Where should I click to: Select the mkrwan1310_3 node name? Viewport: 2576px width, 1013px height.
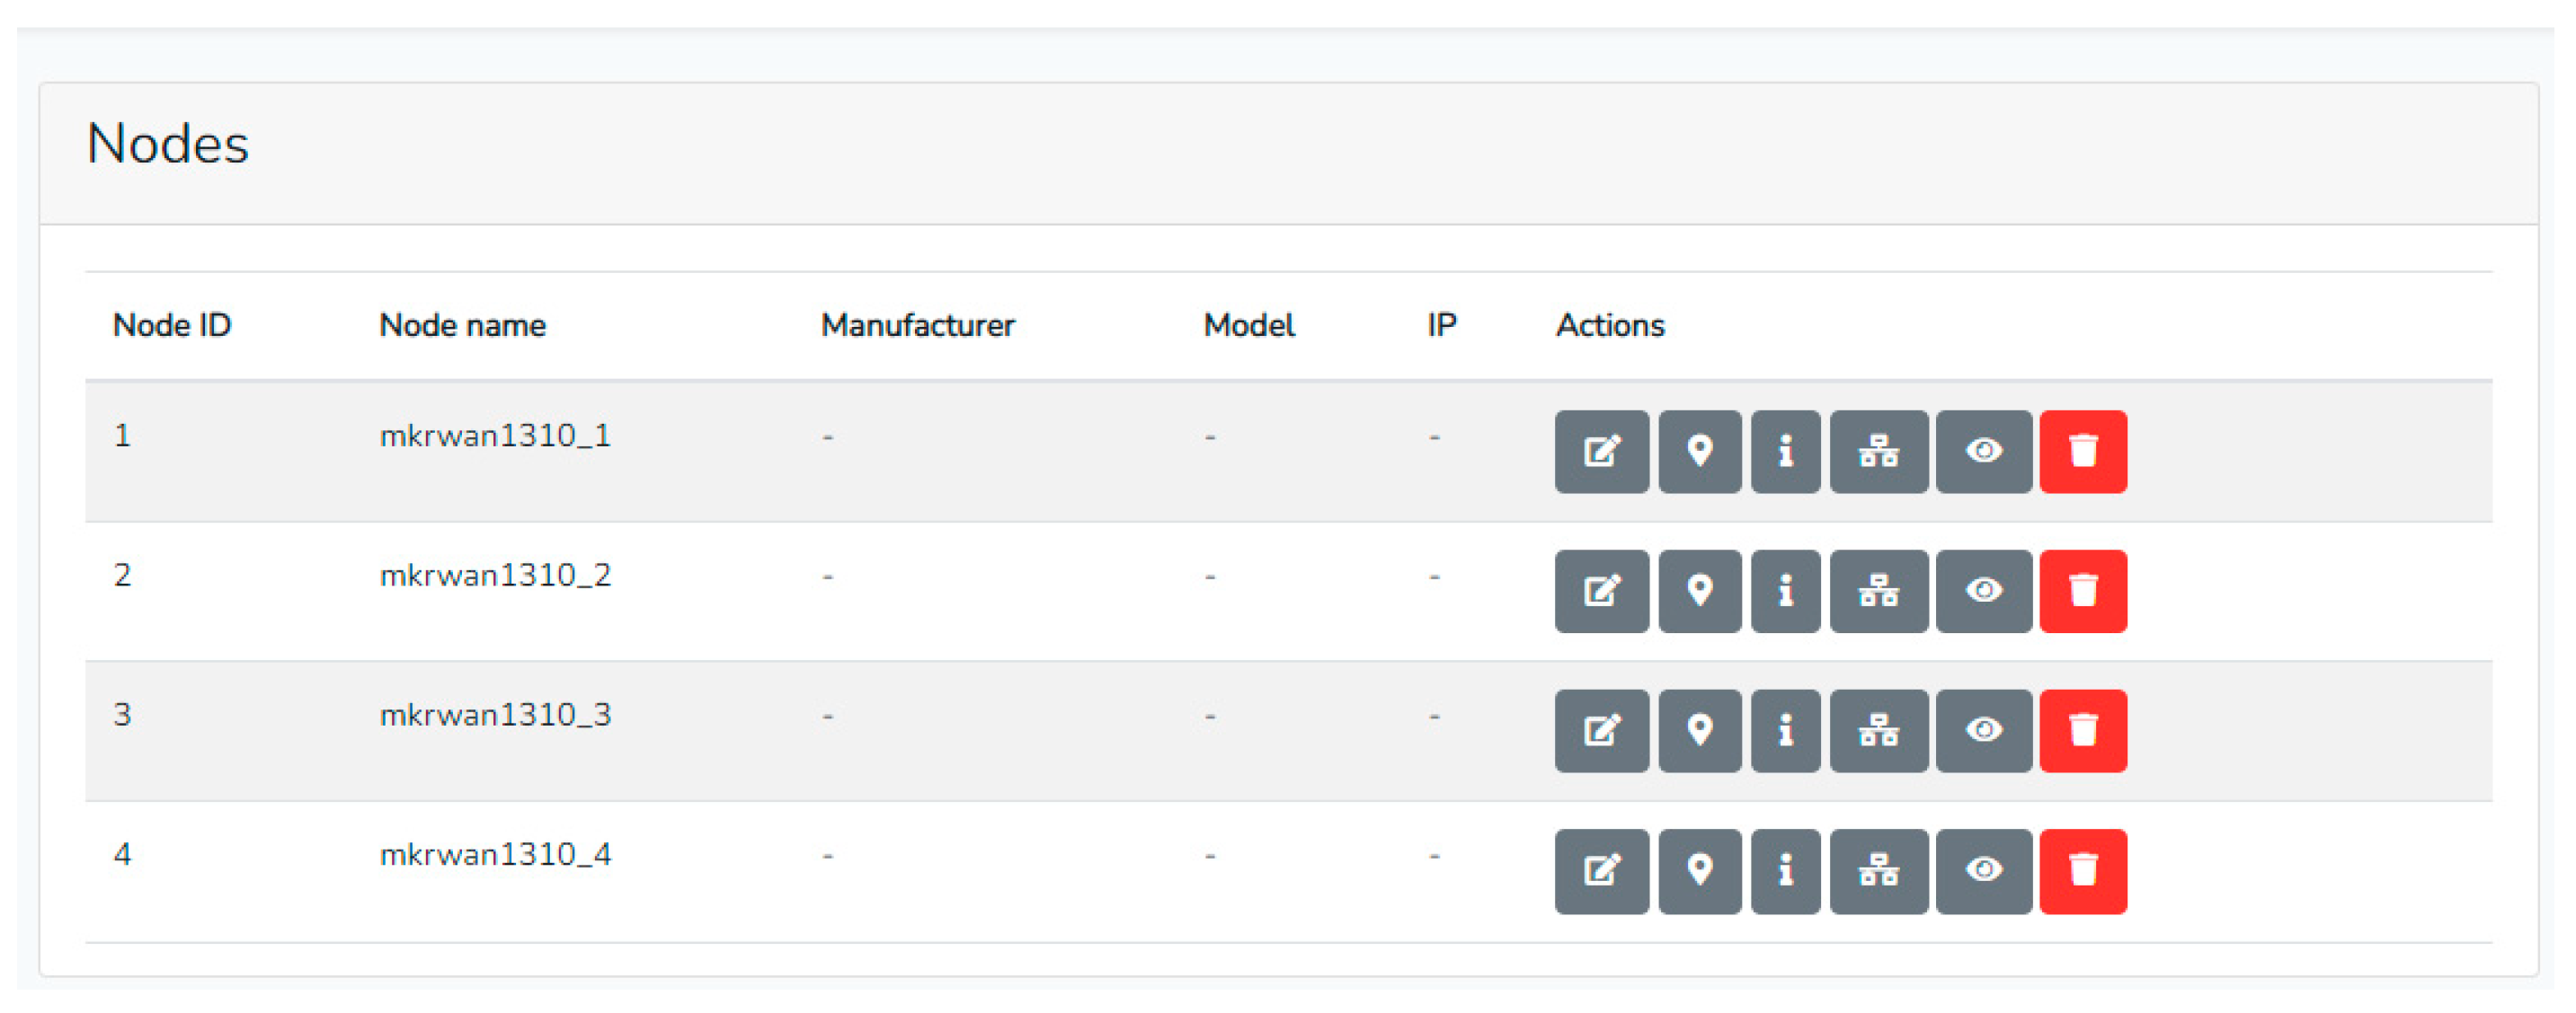click(x=495, y=715)
